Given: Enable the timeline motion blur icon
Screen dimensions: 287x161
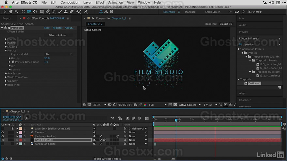Looking at the screenshot, I should click(x=139, y=118).
